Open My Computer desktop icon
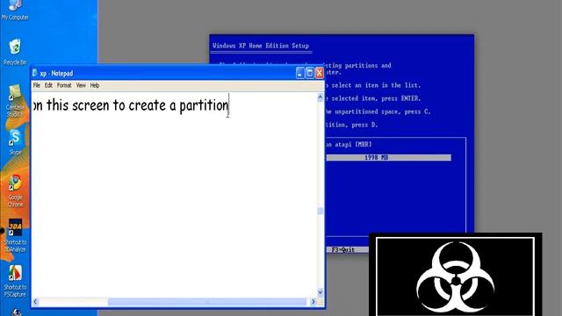562x316 pixels. point(15,10)
